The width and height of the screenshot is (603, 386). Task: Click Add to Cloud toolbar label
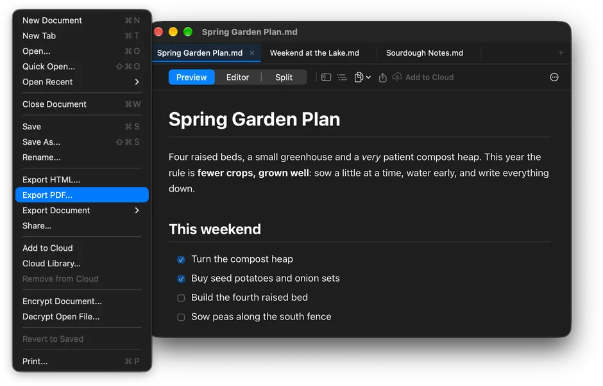pyautogui.click(x=429, y=77)
